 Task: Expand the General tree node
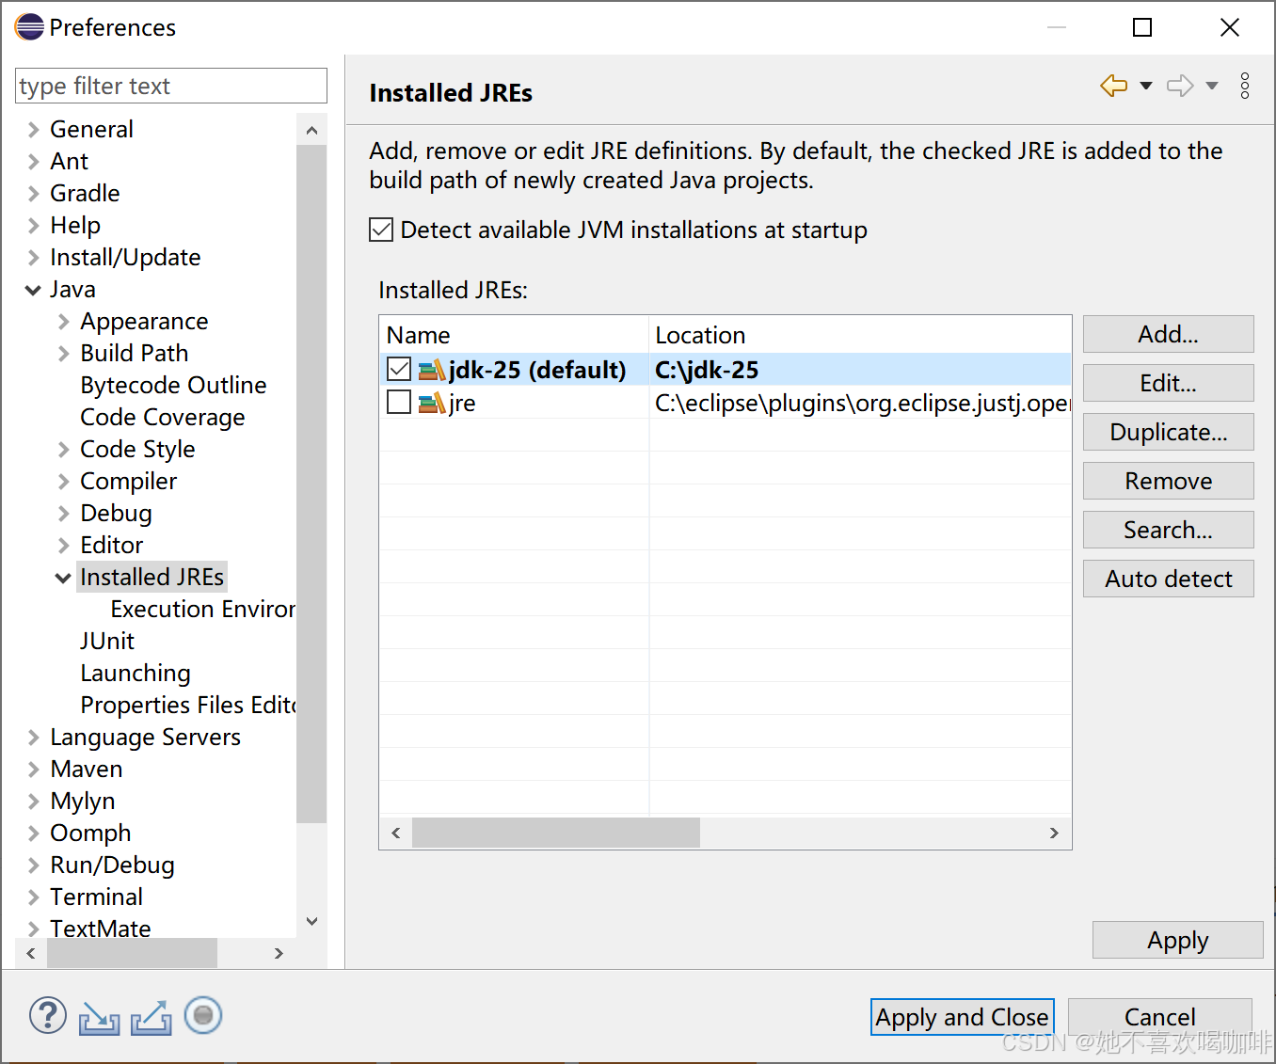coord(33,130)
